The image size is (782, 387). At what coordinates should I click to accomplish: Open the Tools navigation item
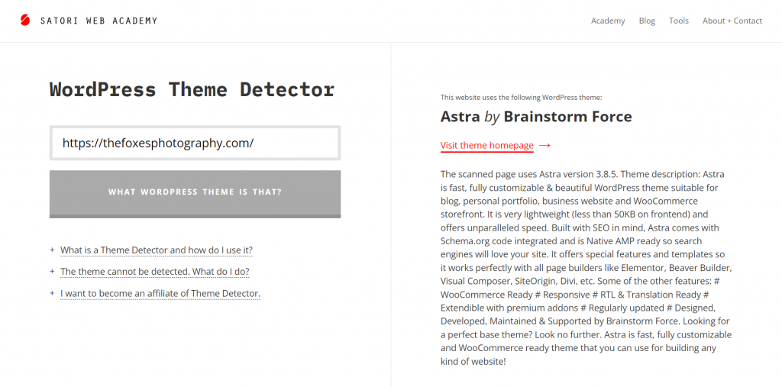pos(679,21)
